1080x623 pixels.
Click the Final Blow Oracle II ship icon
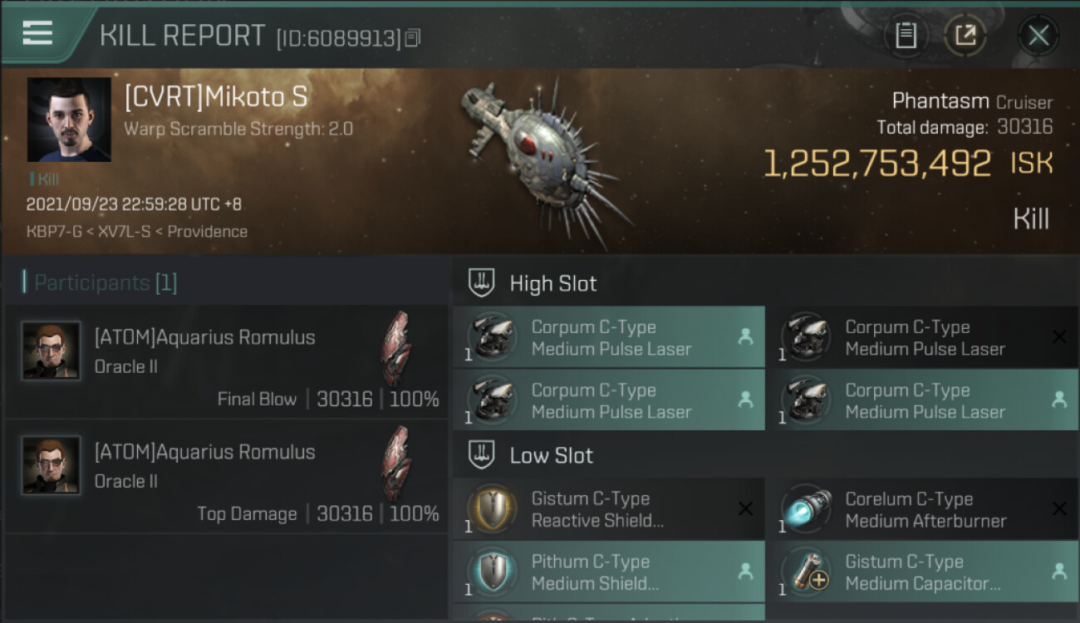pyautogui.click(x=395, y=349)
